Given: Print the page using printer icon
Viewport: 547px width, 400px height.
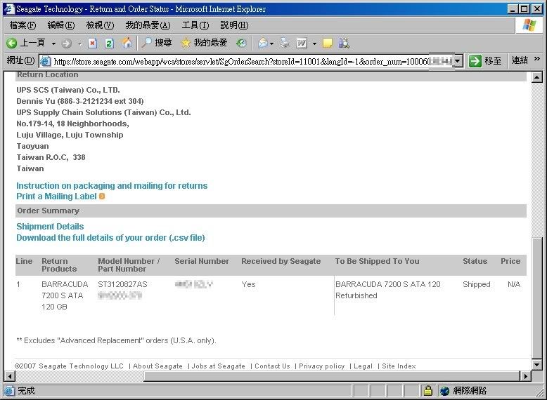Looking at the screenshot, I should tap(285, 43).
